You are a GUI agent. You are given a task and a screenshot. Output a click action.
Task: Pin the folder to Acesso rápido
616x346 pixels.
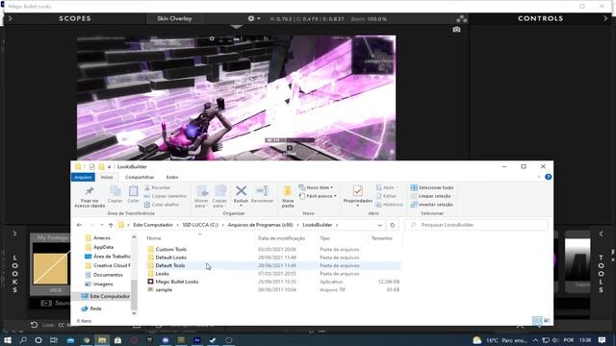coord(90,196)
